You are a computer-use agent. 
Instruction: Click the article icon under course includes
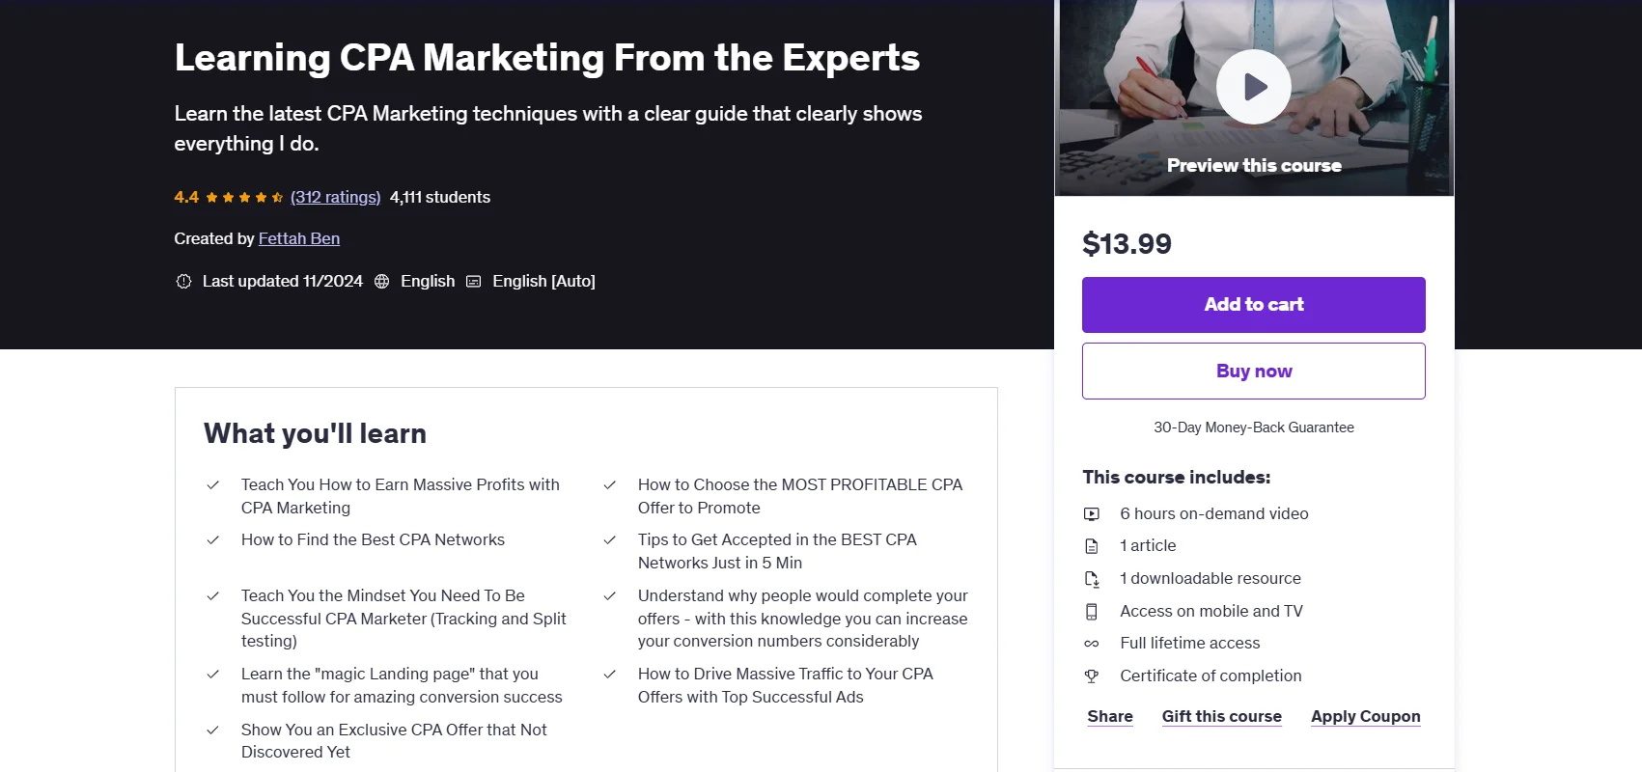pyautogui.click(x=1093, y=545)
